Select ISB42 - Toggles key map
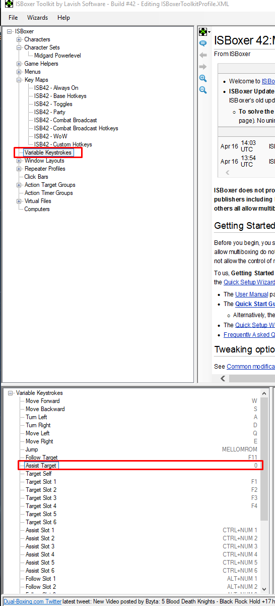 click(x=53, y=104)
